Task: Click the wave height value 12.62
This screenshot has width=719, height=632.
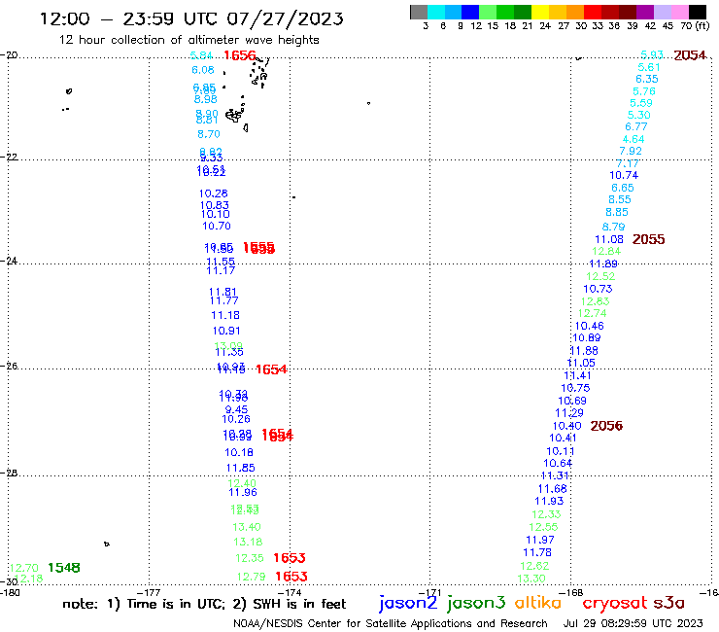Action: click(534, 566)
